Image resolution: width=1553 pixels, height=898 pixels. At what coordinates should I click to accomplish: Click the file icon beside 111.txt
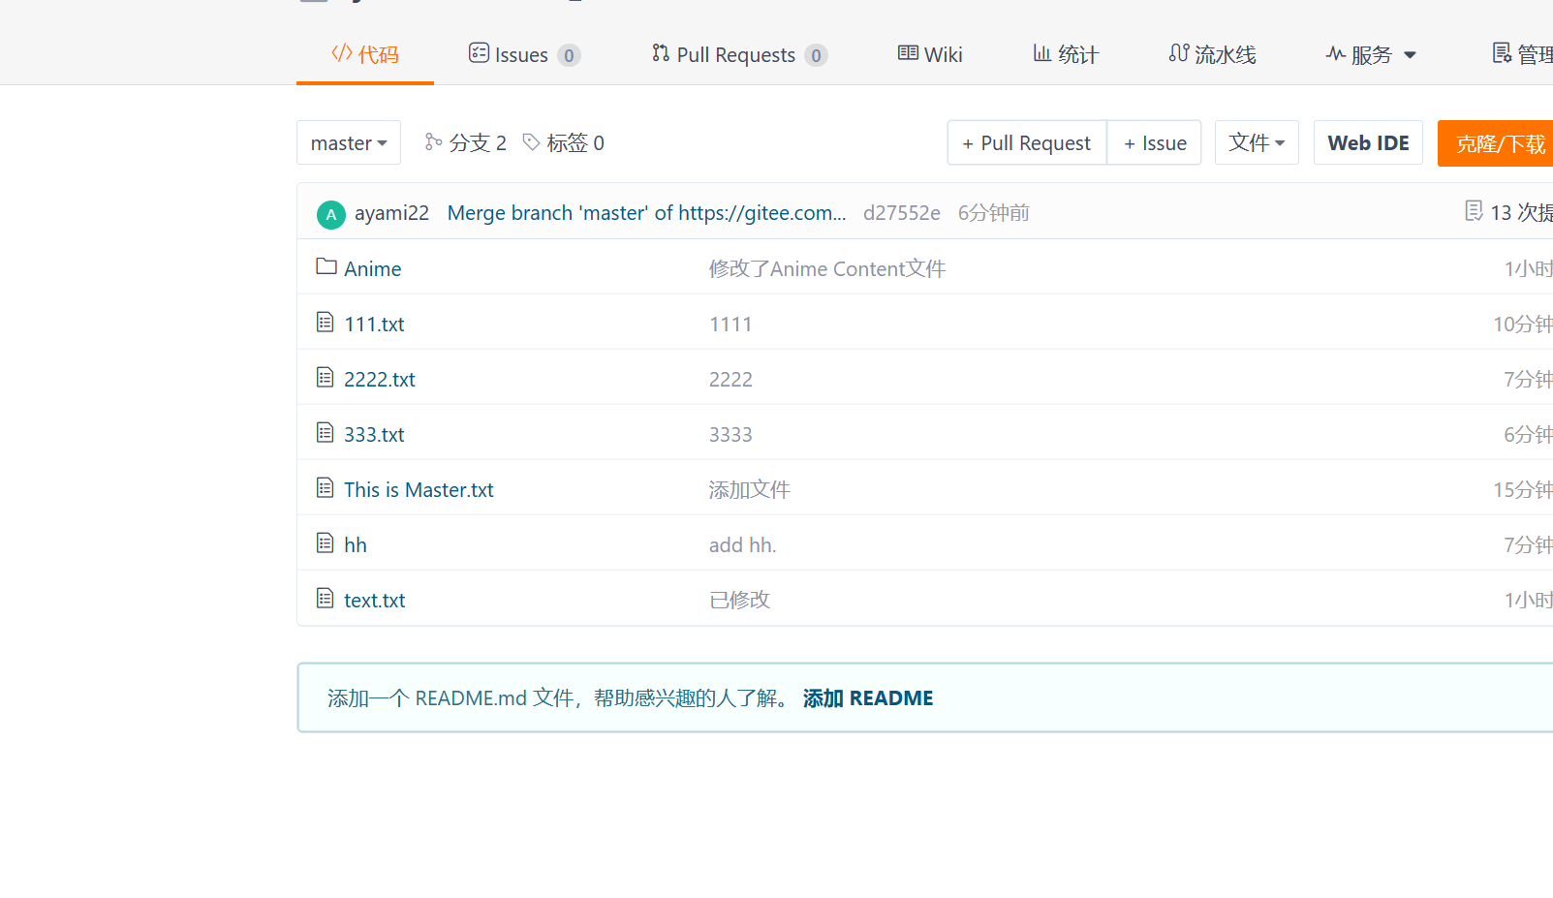(326, 322)
